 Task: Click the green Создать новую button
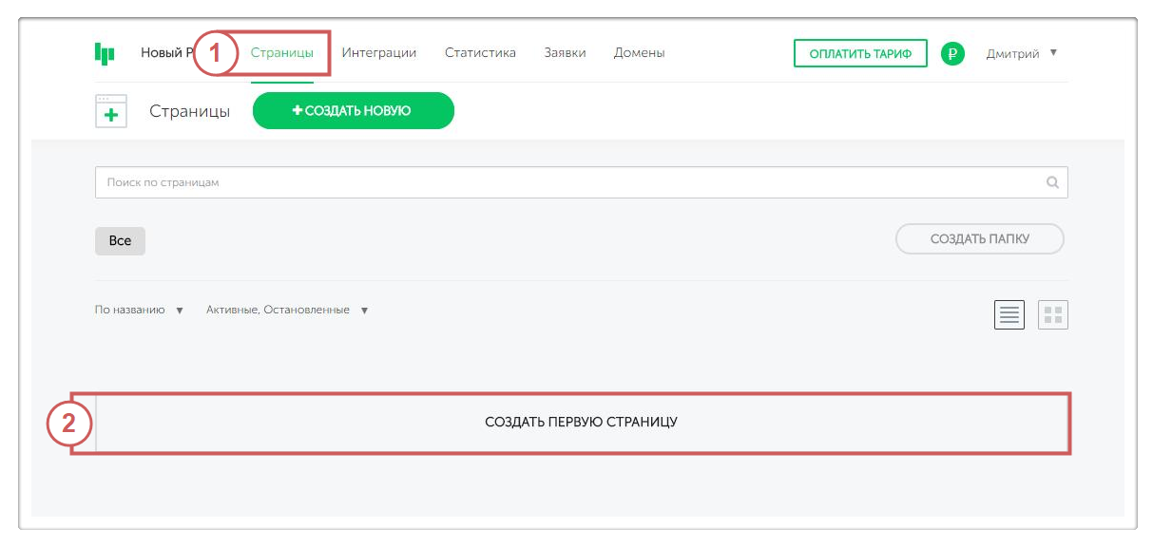coord(353,111)
